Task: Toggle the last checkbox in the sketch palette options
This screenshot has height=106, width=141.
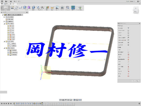Action: (x=128, y=45)
